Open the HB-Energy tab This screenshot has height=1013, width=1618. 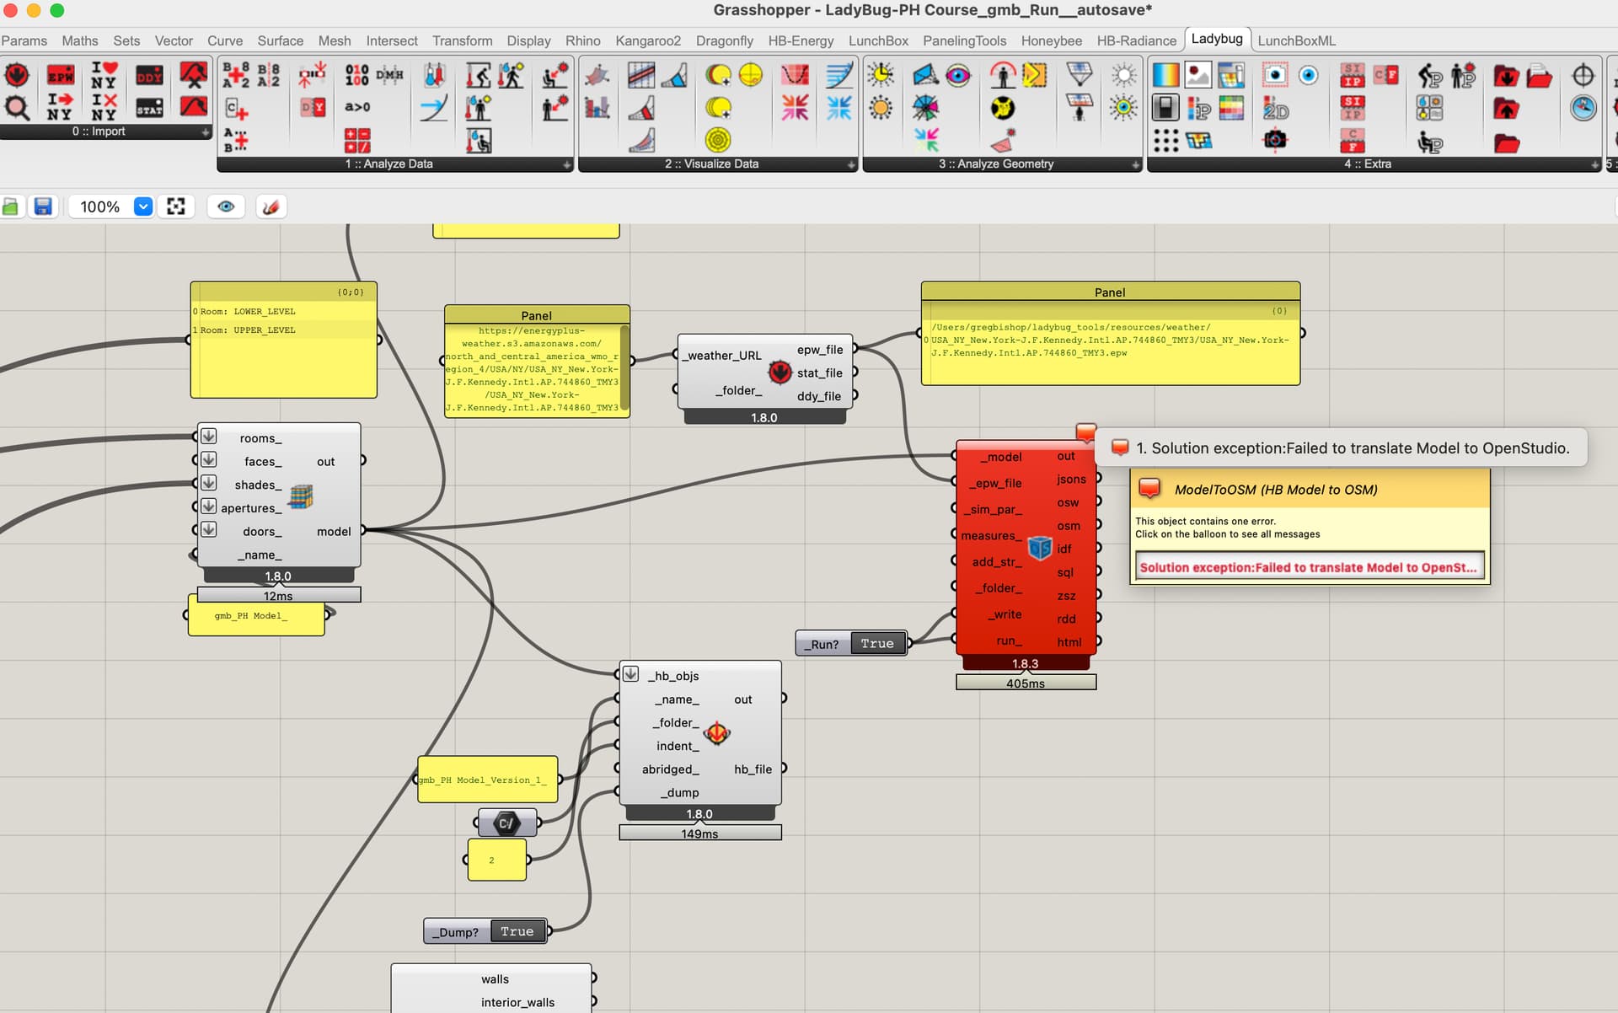pos(801,40)
